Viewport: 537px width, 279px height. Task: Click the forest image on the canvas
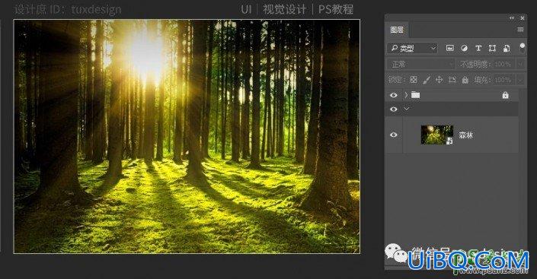187,136
